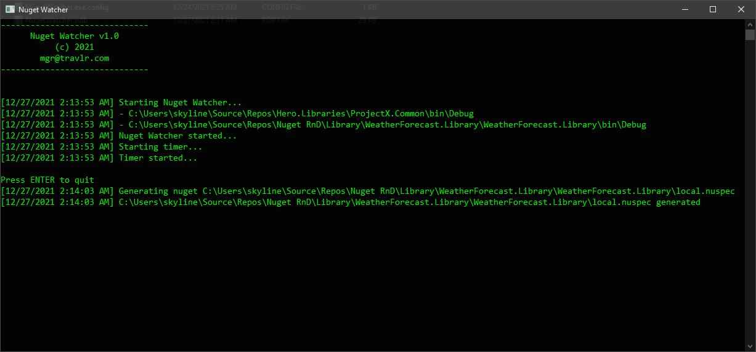This screenshot has width=756, height=352.
Task: Click the ProjectX.Common\bin\Debug path line
Action: 237,114
